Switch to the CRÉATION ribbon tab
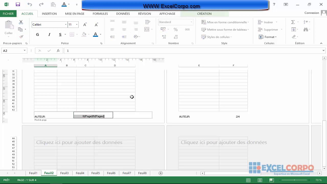327x184 pixels. (204, 14)
